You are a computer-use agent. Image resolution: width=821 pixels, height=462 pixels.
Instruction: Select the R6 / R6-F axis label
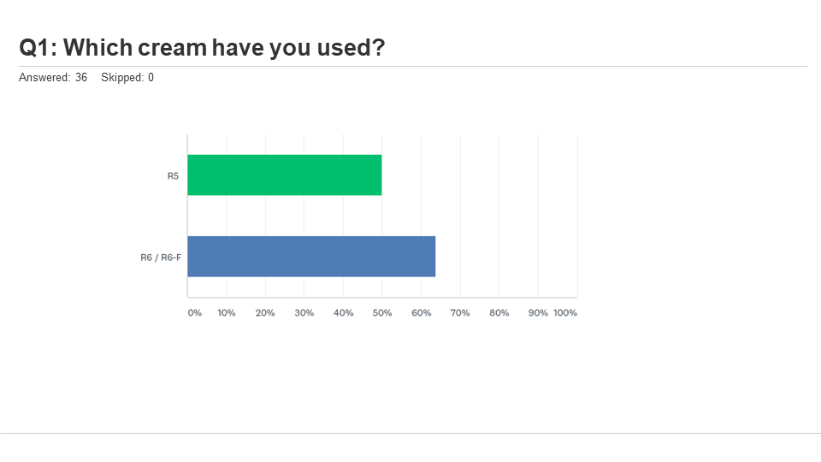click(x=161, y=258)
